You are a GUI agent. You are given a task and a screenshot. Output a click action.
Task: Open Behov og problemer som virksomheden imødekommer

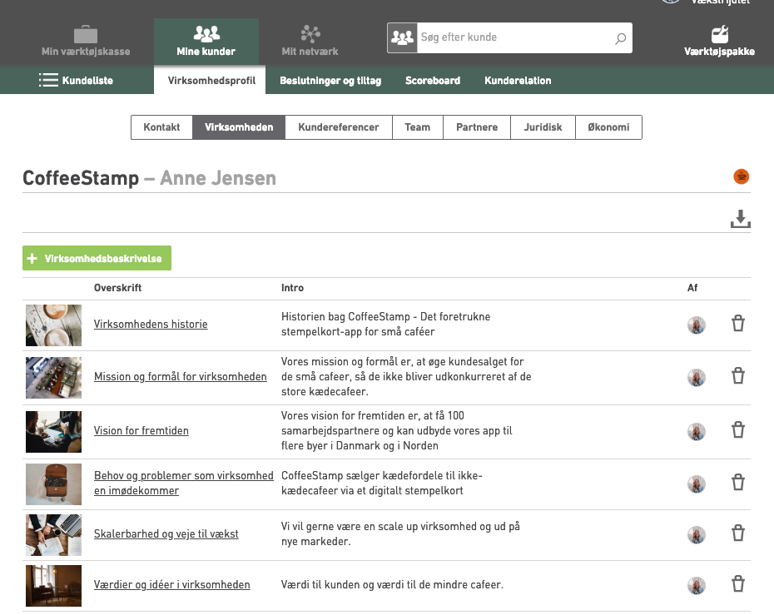pos(184,484)
